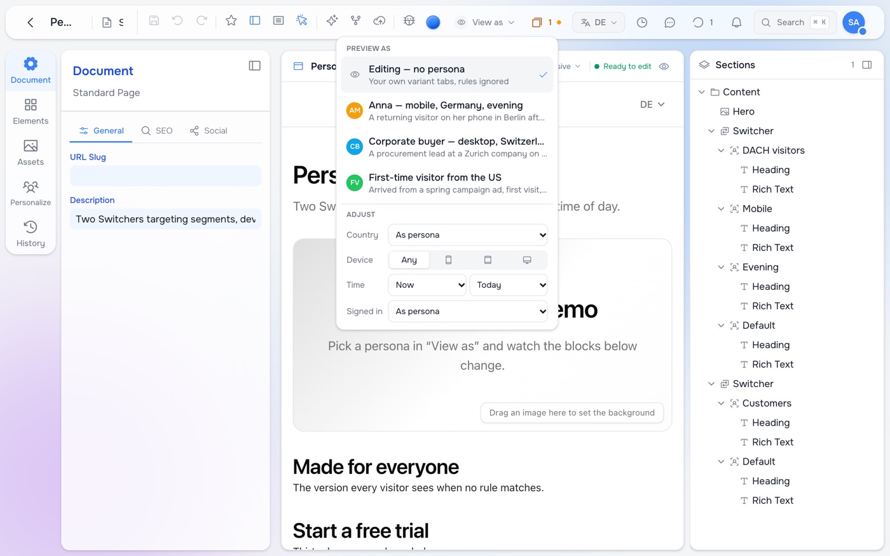Open the Country dropdown

click(468, 235)
